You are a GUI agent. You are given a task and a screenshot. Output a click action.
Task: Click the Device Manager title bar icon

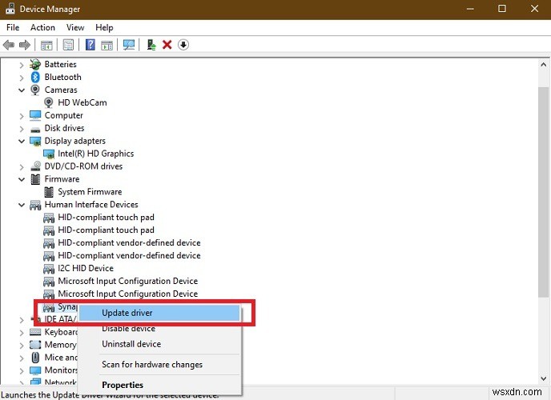[x=10, y=9]
